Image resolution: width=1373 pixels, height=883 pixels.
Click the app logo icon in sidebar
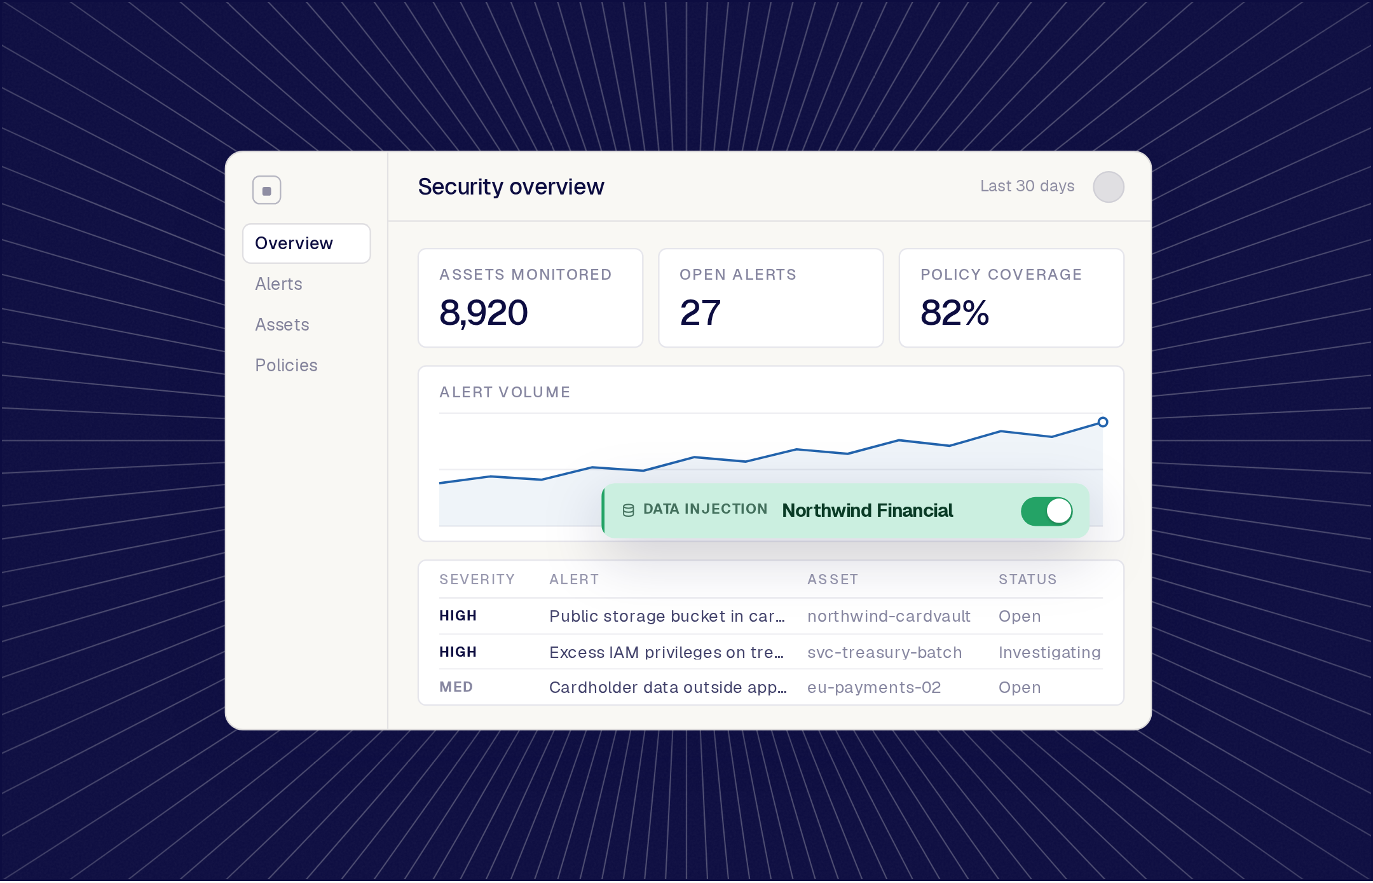tap(266, 190)
